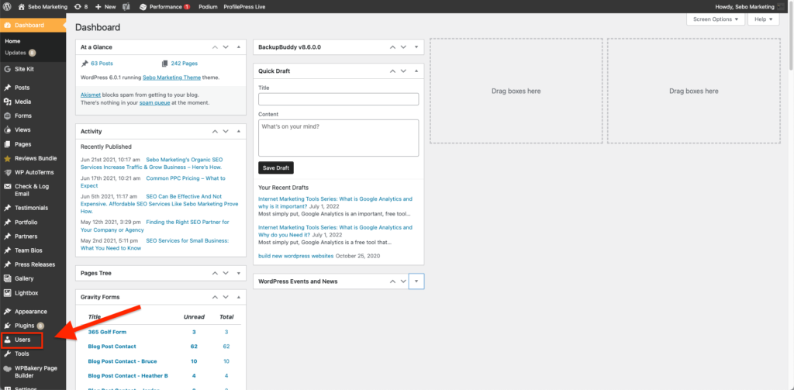Screen dimensions: 794x390
Task: Expand the WordPress Events and News widget
Action: (x=416, y=281)
